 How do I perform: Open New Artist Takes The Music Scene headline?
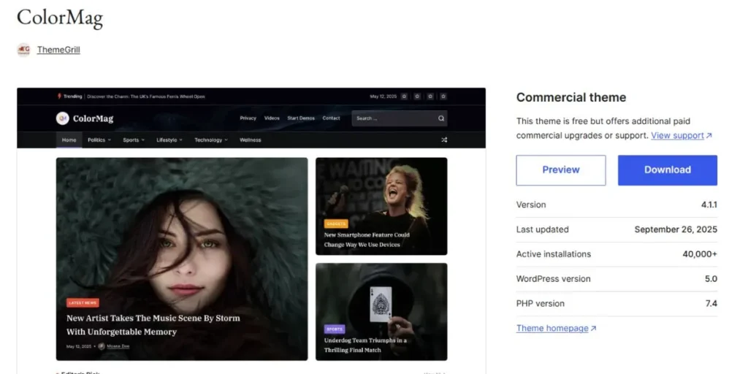(x=153, y=325)
